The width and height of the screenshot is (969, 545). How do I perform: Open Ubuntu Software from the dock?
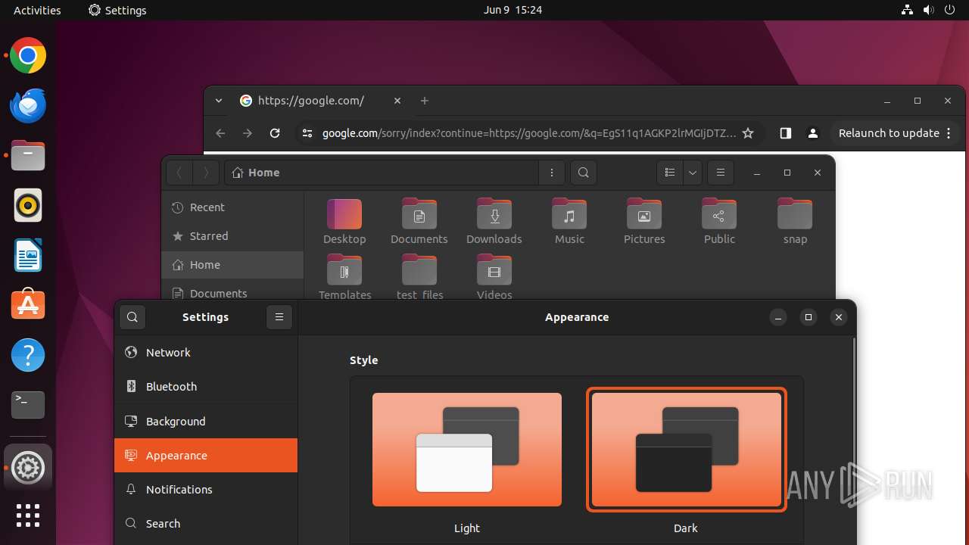click(x=28, y=305)
